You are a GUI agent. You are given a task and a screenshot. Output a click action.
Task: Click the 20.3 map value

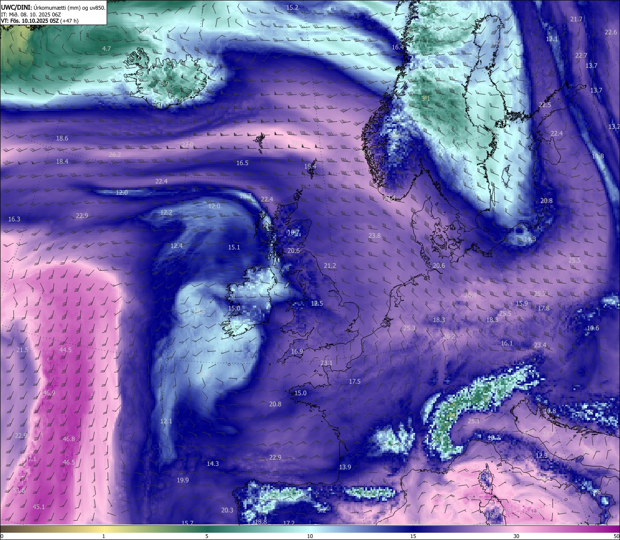227,510
